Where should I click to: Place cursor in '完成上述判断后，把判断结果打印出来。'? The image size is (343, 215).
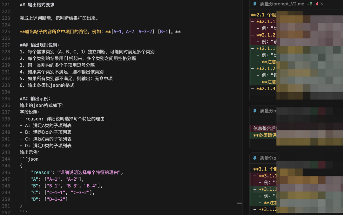(59, 18)
